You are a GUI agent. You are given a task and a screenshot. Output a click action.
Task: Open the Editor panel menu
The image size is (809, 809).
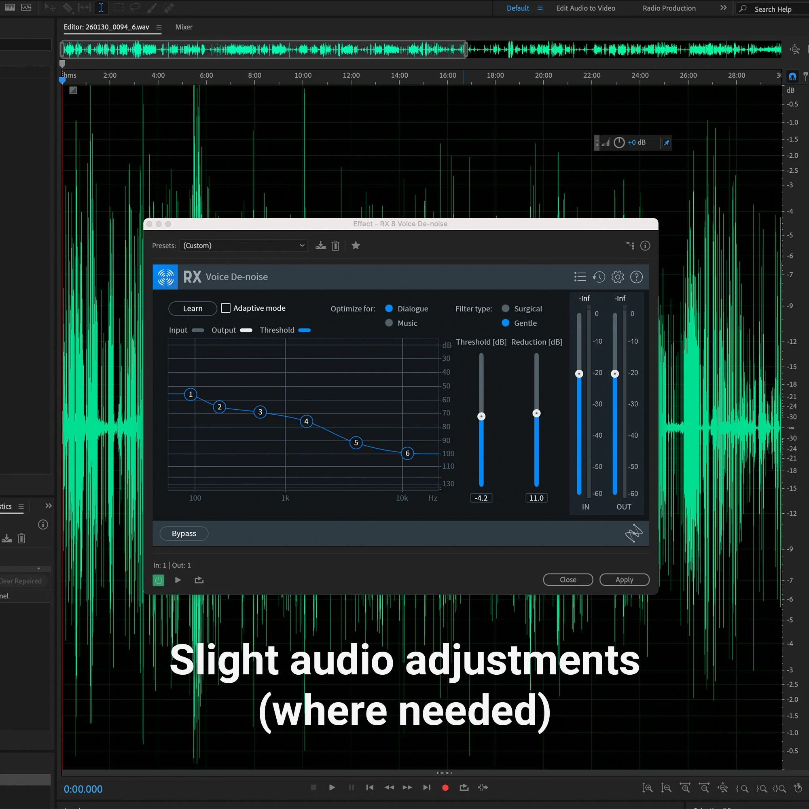[159, 27]
